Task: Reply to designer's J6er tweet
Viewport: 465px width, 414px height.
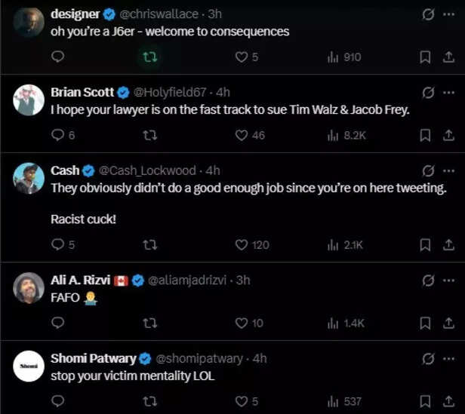Action: pos(58,57)
